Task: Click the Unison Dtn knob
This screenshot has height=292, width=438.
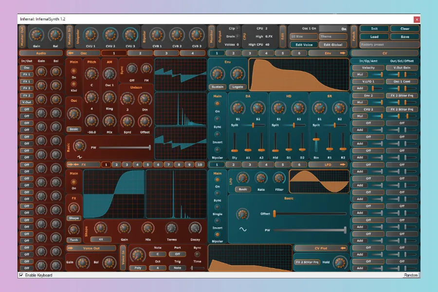Action: click(x=144, y=99)
